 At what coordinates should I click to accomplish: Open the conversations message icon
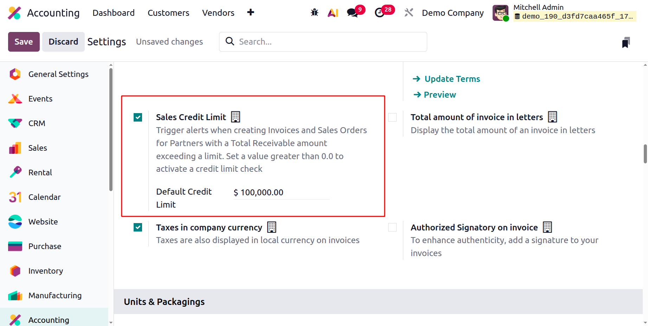point(352,13)
